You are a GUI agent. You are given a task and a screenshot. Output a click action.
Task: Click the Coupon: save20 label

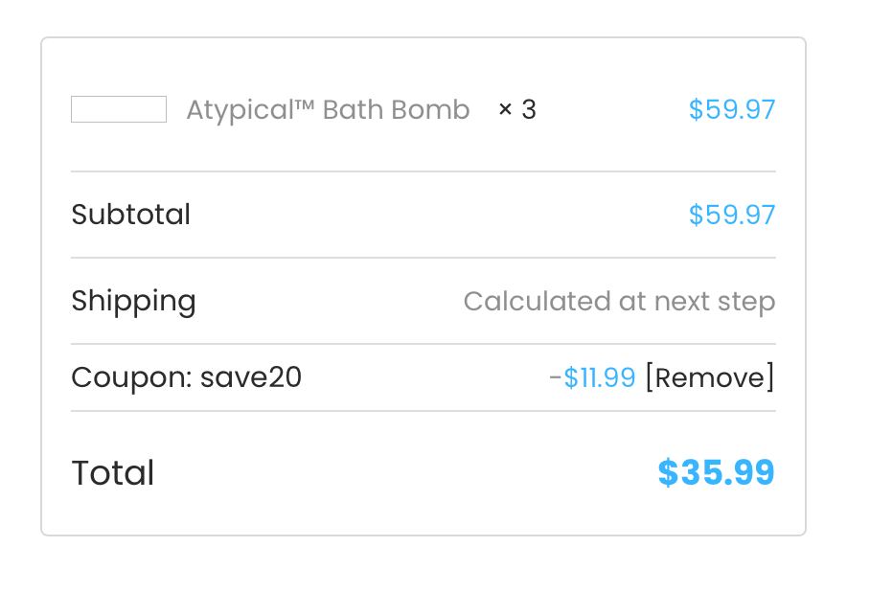187,377
